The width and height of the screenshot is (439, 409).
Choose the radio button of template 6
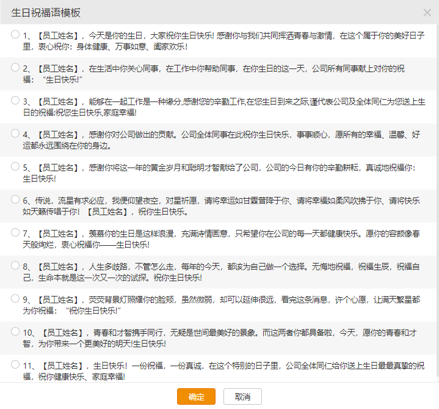tap(15, 200)
